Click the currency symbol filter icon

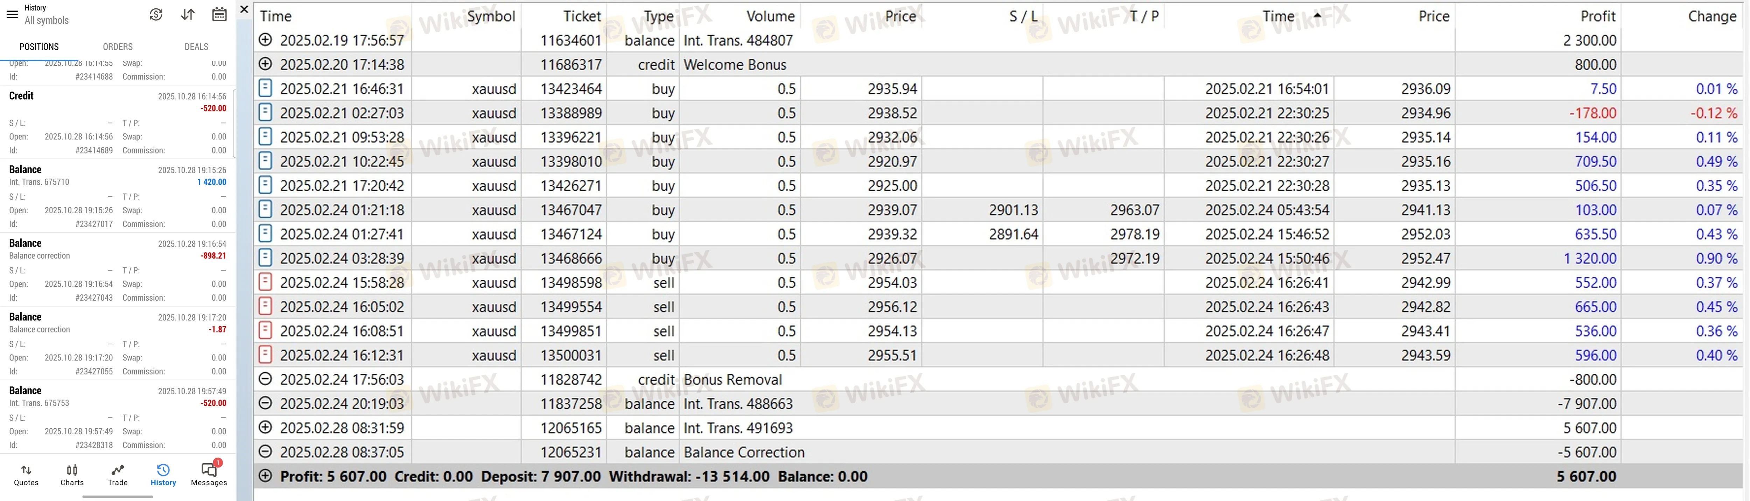pyautogui.click(x=156, y=14)
